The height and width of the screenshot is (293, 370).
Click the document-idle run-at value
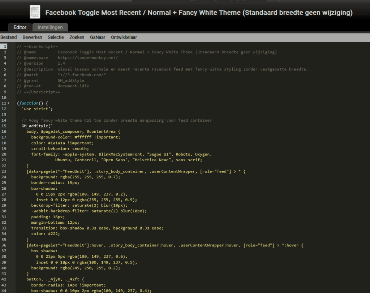coord(73,86)
